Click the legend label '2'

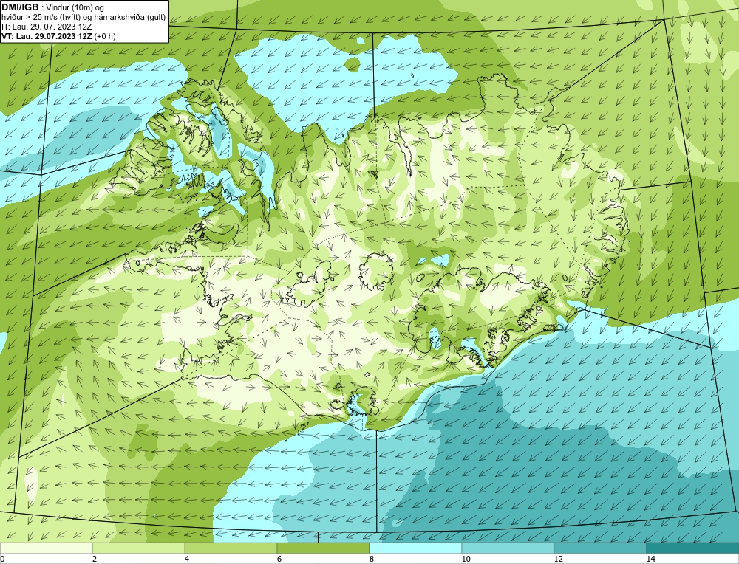[95, 559]
